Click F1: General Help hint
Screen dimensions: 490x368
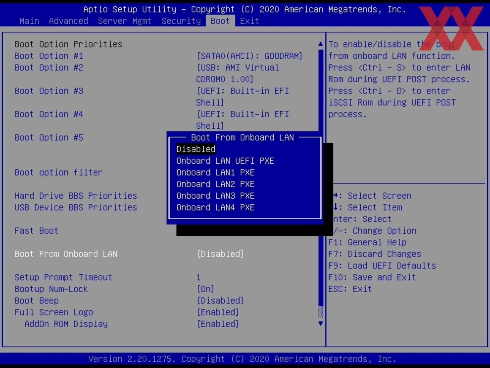367,242
